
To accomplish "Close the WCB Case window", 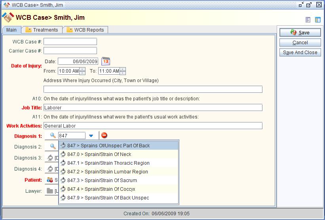I will click(x=319, y=5).
